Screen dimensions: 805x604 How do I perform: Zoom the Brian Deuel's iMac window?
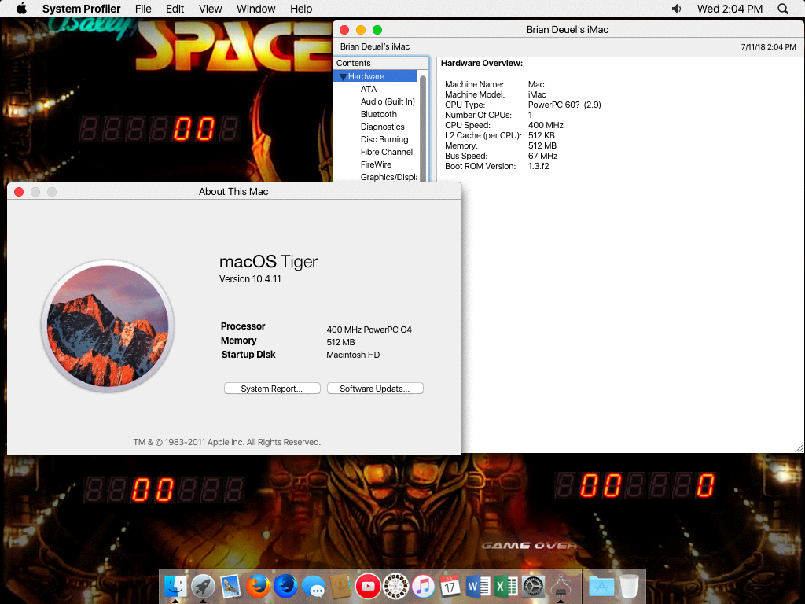377,30
